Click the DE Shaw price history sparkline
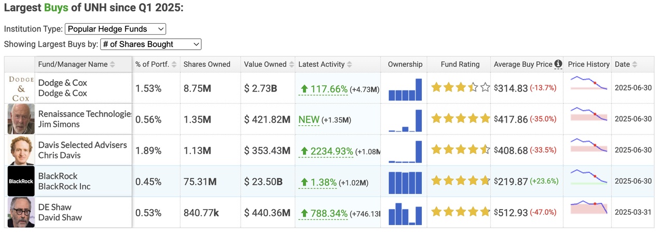This screenshot has width=664, height=236. pos(588,208)
